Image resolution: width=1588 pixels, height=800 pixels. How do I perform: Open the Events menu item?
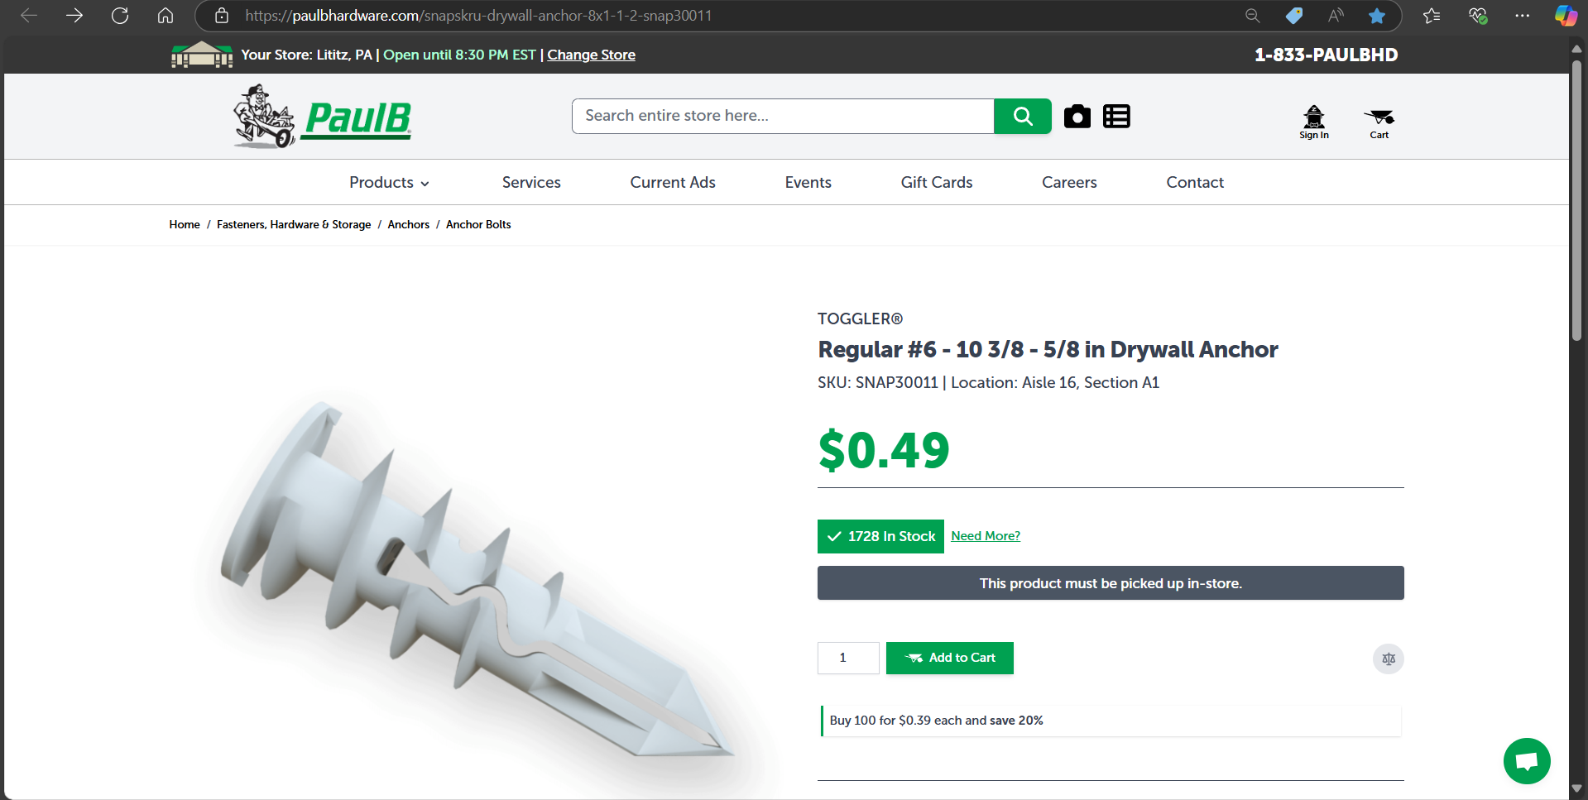(808, 183)
